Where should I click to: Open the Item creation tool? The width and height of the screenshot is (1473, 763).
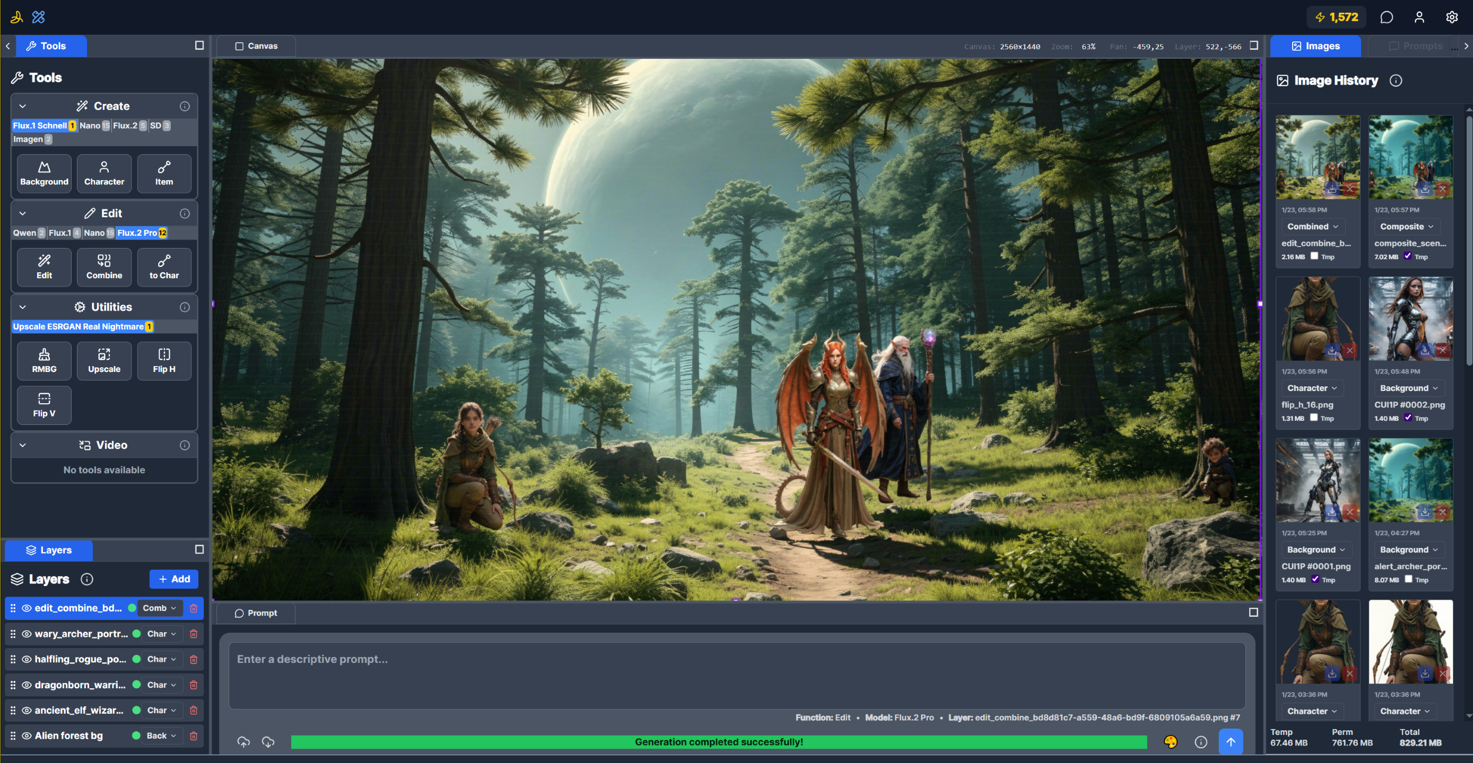(x=164, y=173)
